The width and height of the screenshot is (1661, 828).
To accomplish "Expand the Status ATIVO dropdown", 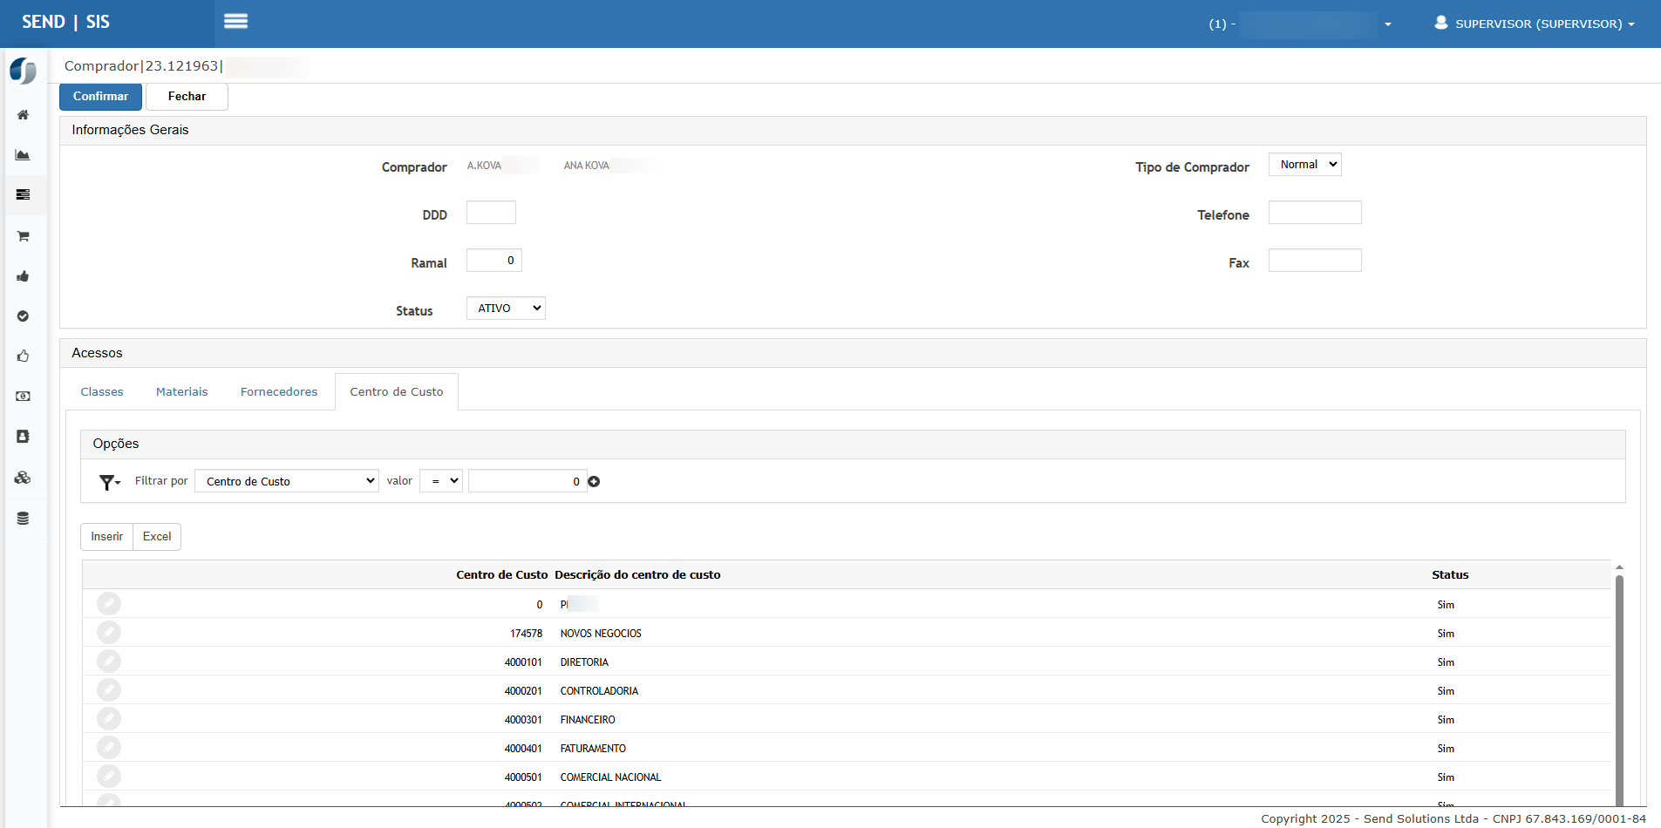I will 506,309.
